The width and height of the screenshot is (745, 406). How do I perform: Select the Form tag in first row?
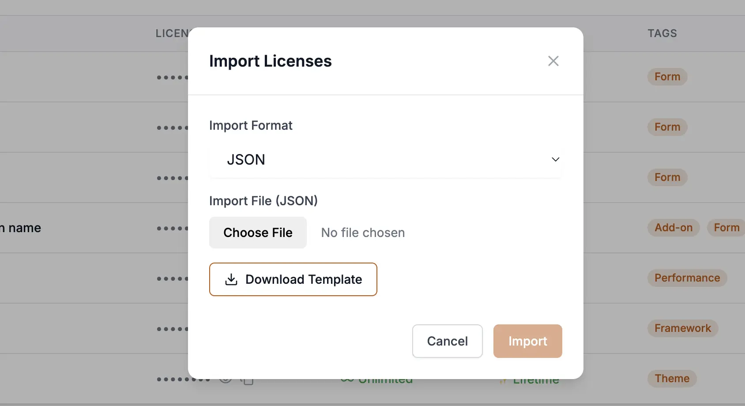(667, 77)
